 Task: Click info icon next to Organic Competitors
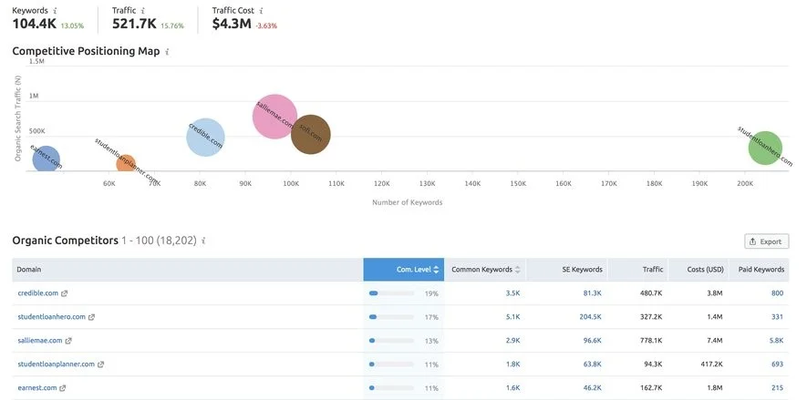pyautogui.click(x=204, y=241)
